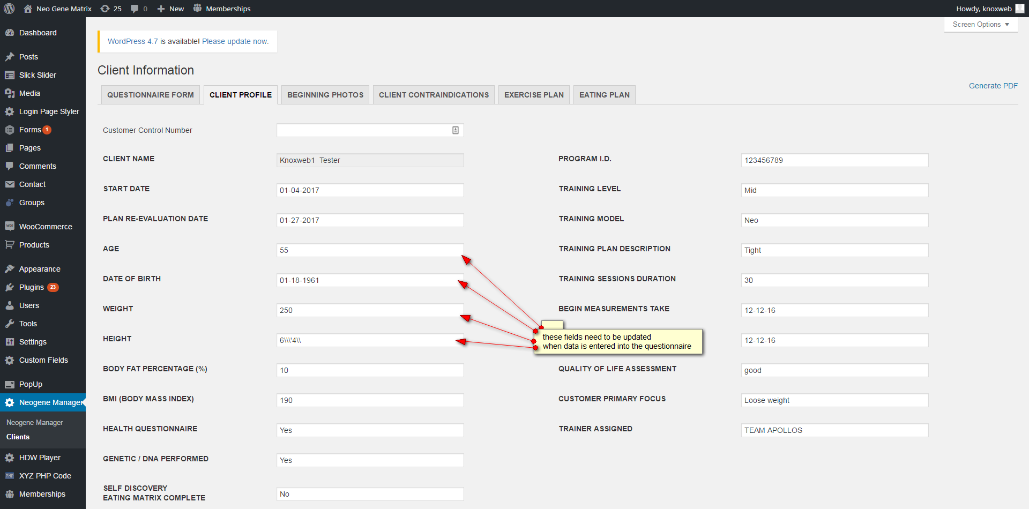Expand the Screen Options dropdown

pos(980,25)
